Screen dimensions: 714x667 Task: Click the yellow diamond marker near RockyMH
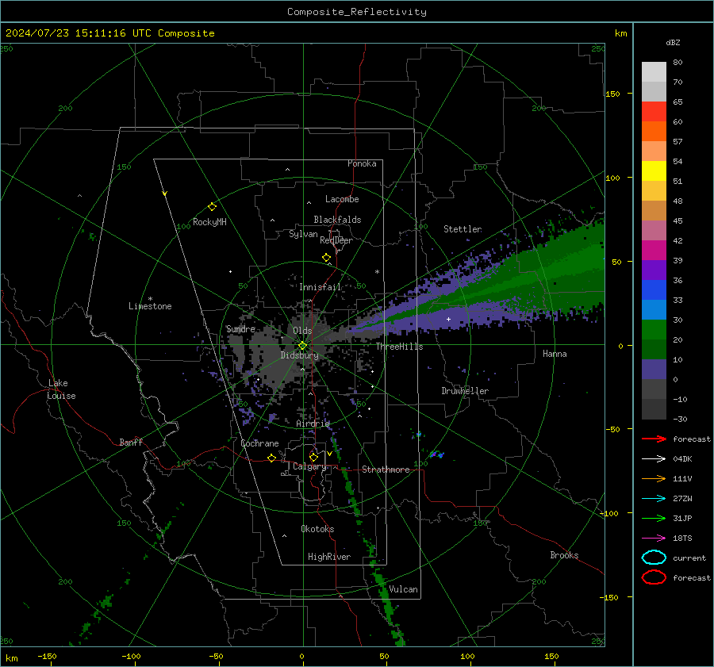pyautogui.click(x=212, y=207)
